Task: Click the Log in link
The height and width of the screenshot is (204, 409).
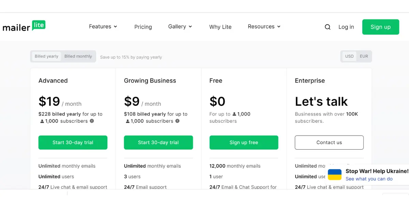Action: pos(346,27)
